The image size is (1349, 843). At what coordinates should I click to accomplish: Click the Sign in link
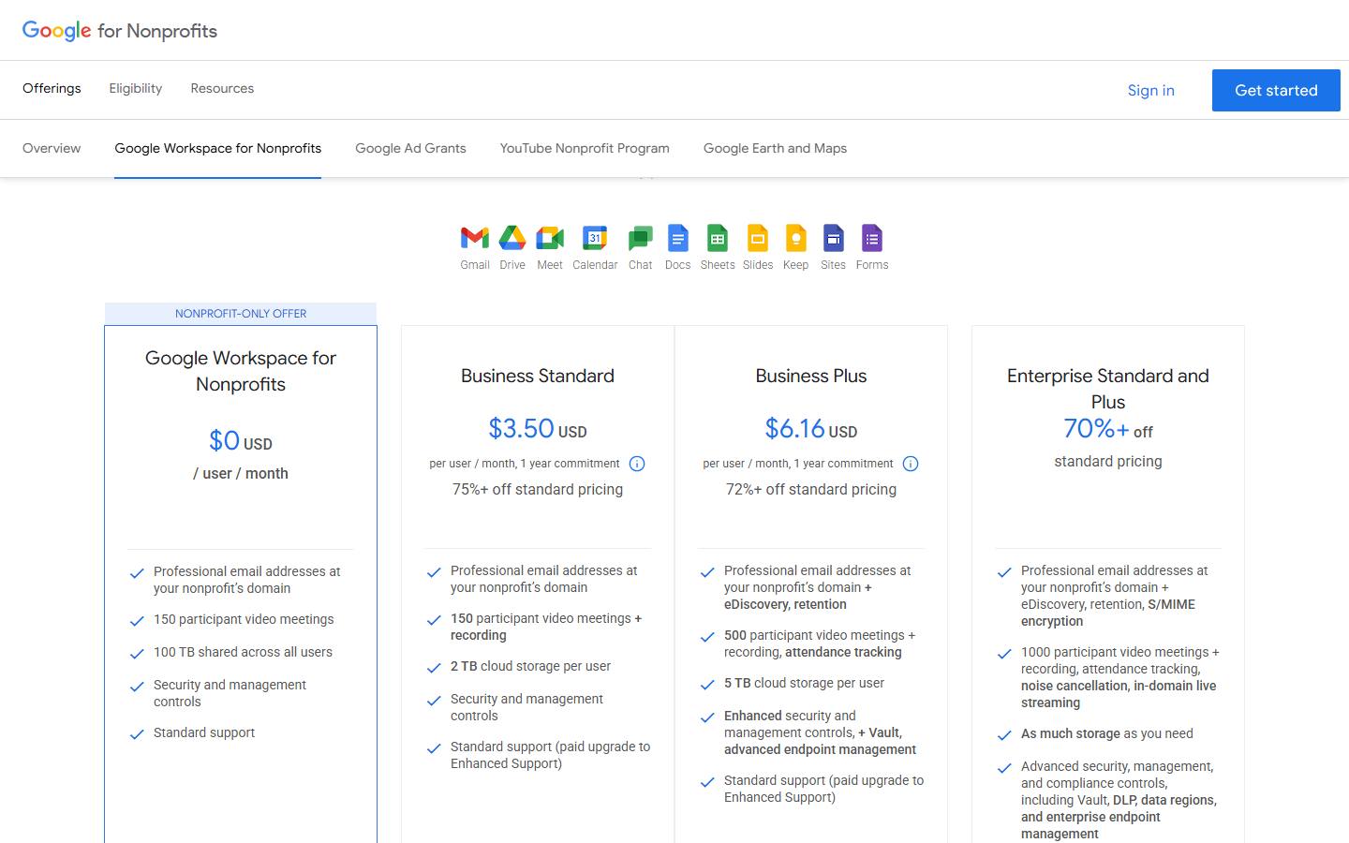tap(1151, 91)
